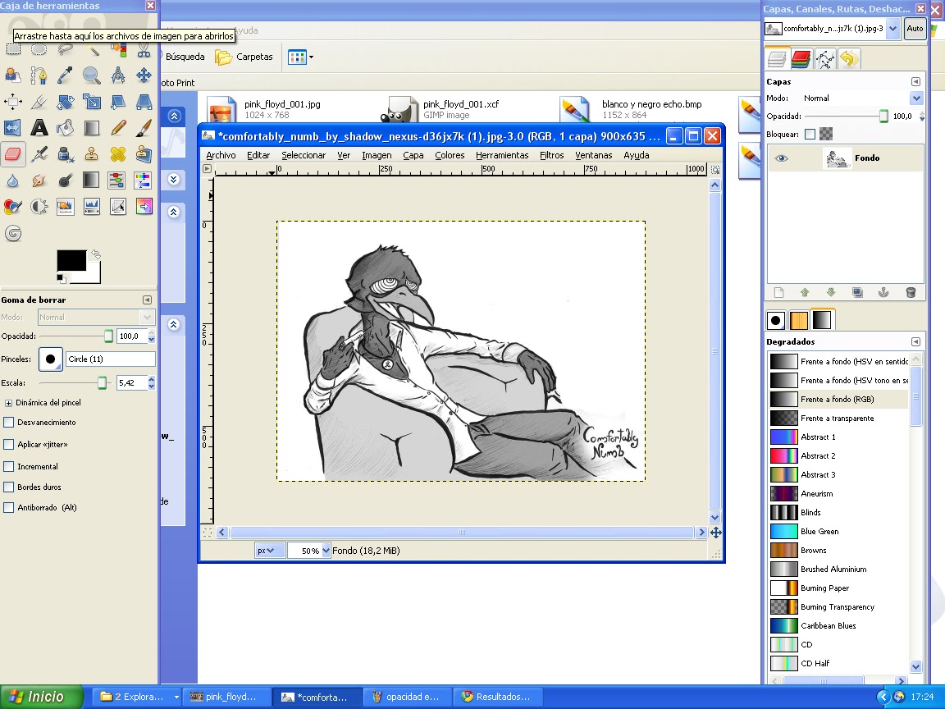
Task: Click the Carpetas button in Explorer
Action: (x=244, y=57)
